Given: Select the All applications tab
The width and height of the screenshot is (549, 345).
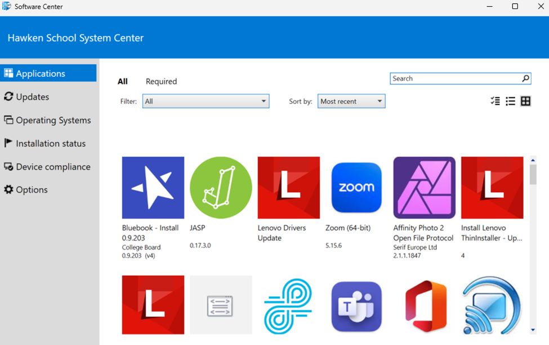Looking at the screenshot, I should coord(122,81).
